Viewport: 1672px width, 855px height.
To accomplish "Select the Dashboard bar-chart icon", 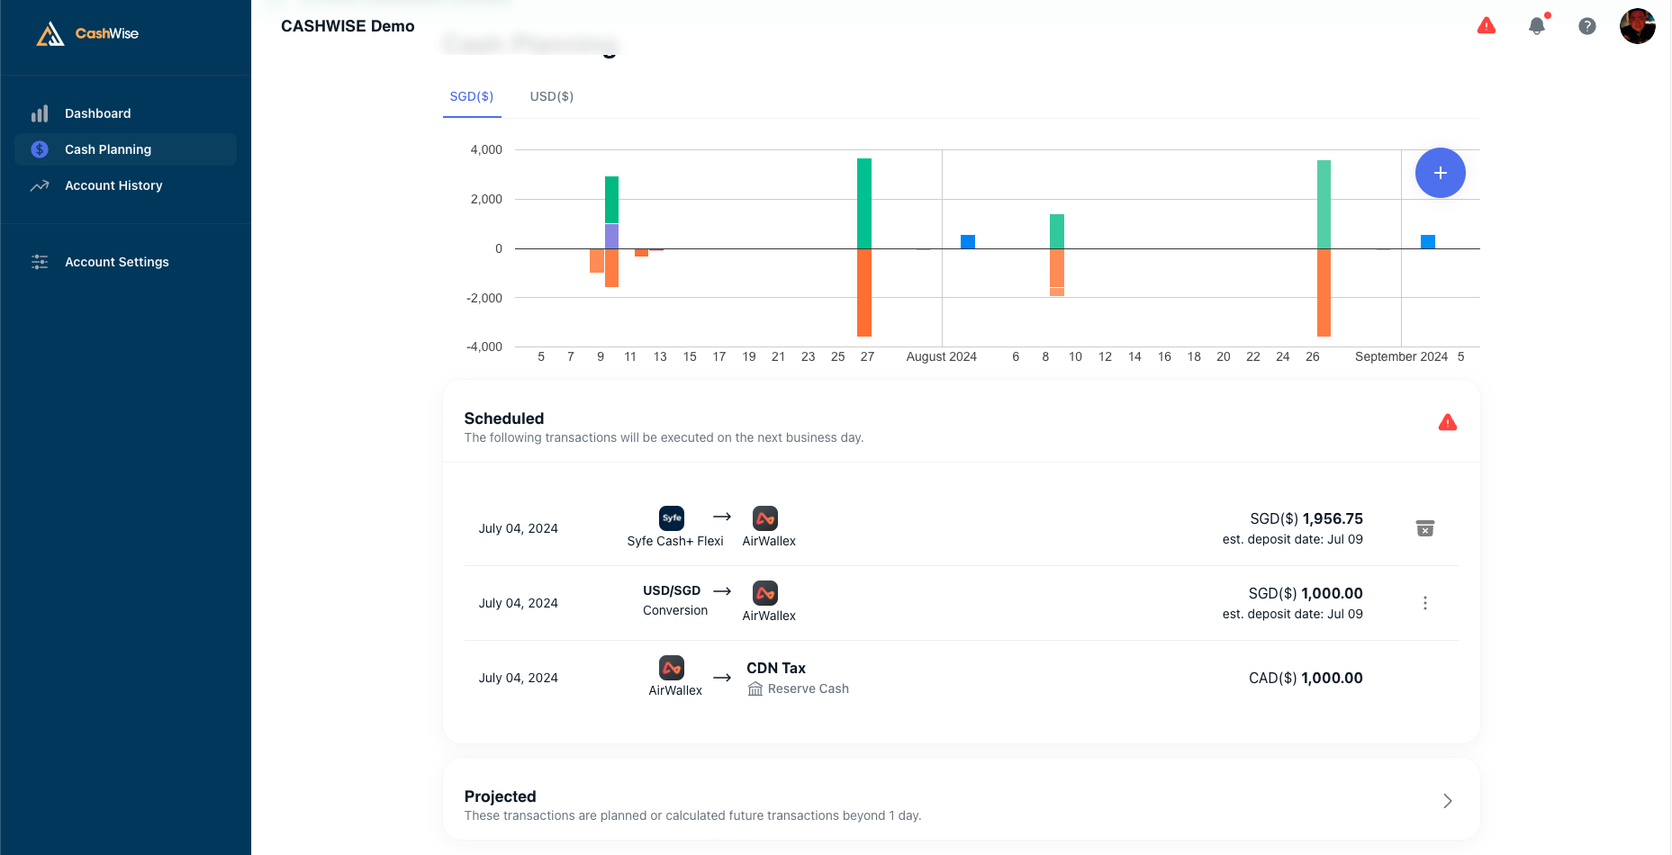I will pos(40,113).
